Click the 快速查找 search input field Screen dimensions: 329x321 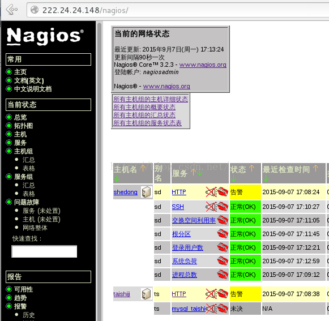click(44, 251)
